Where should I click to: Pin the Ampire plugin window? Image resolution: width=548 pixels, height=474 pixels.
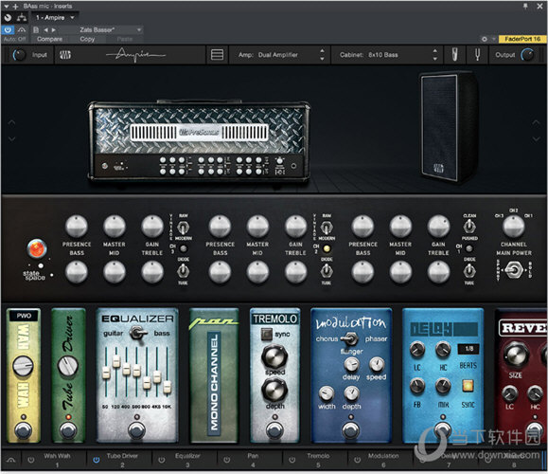(525, 6)
